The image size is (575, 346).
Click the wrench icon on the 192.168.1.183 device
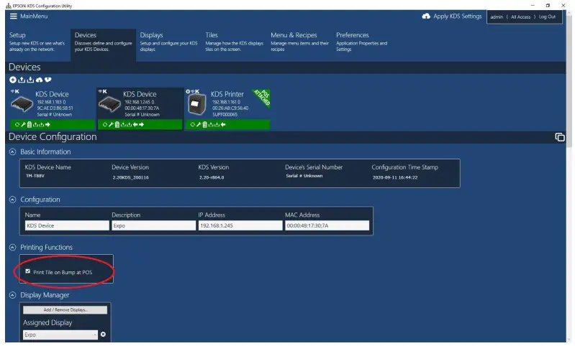tap(23, 124)
